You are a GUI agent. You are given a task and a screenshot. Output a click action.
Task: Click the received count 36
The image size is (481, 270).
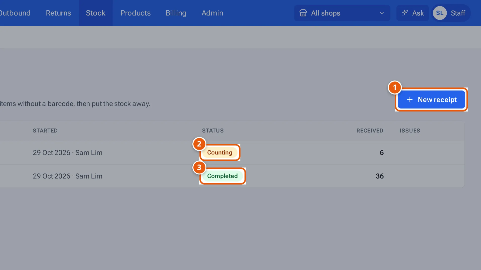tap(380, 176)
